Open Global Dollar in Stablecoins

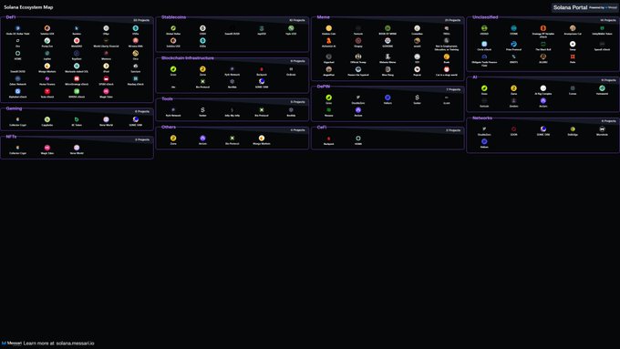point(173,28)
